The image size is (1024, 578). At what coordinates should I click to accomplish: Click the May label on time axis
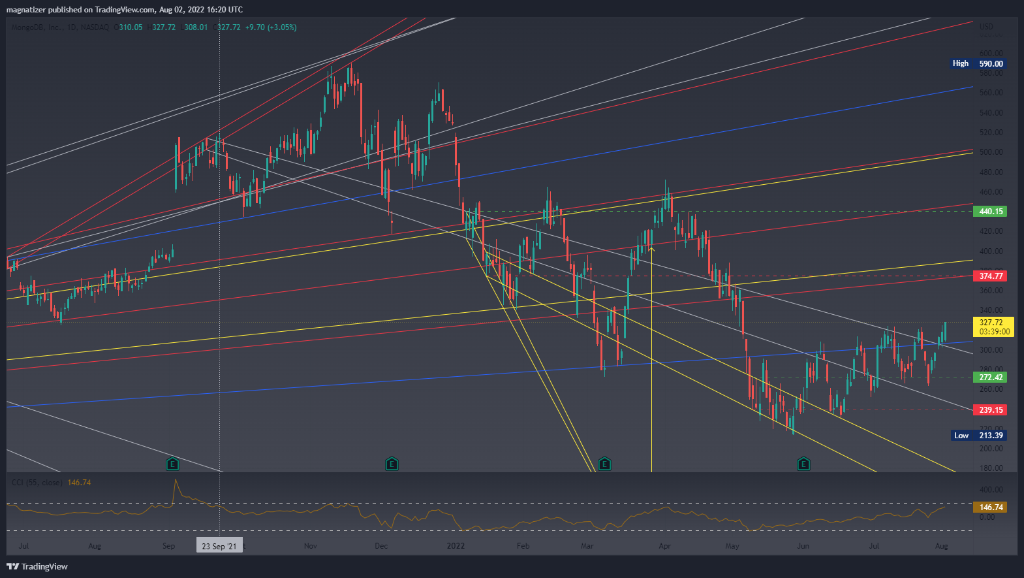732,546
